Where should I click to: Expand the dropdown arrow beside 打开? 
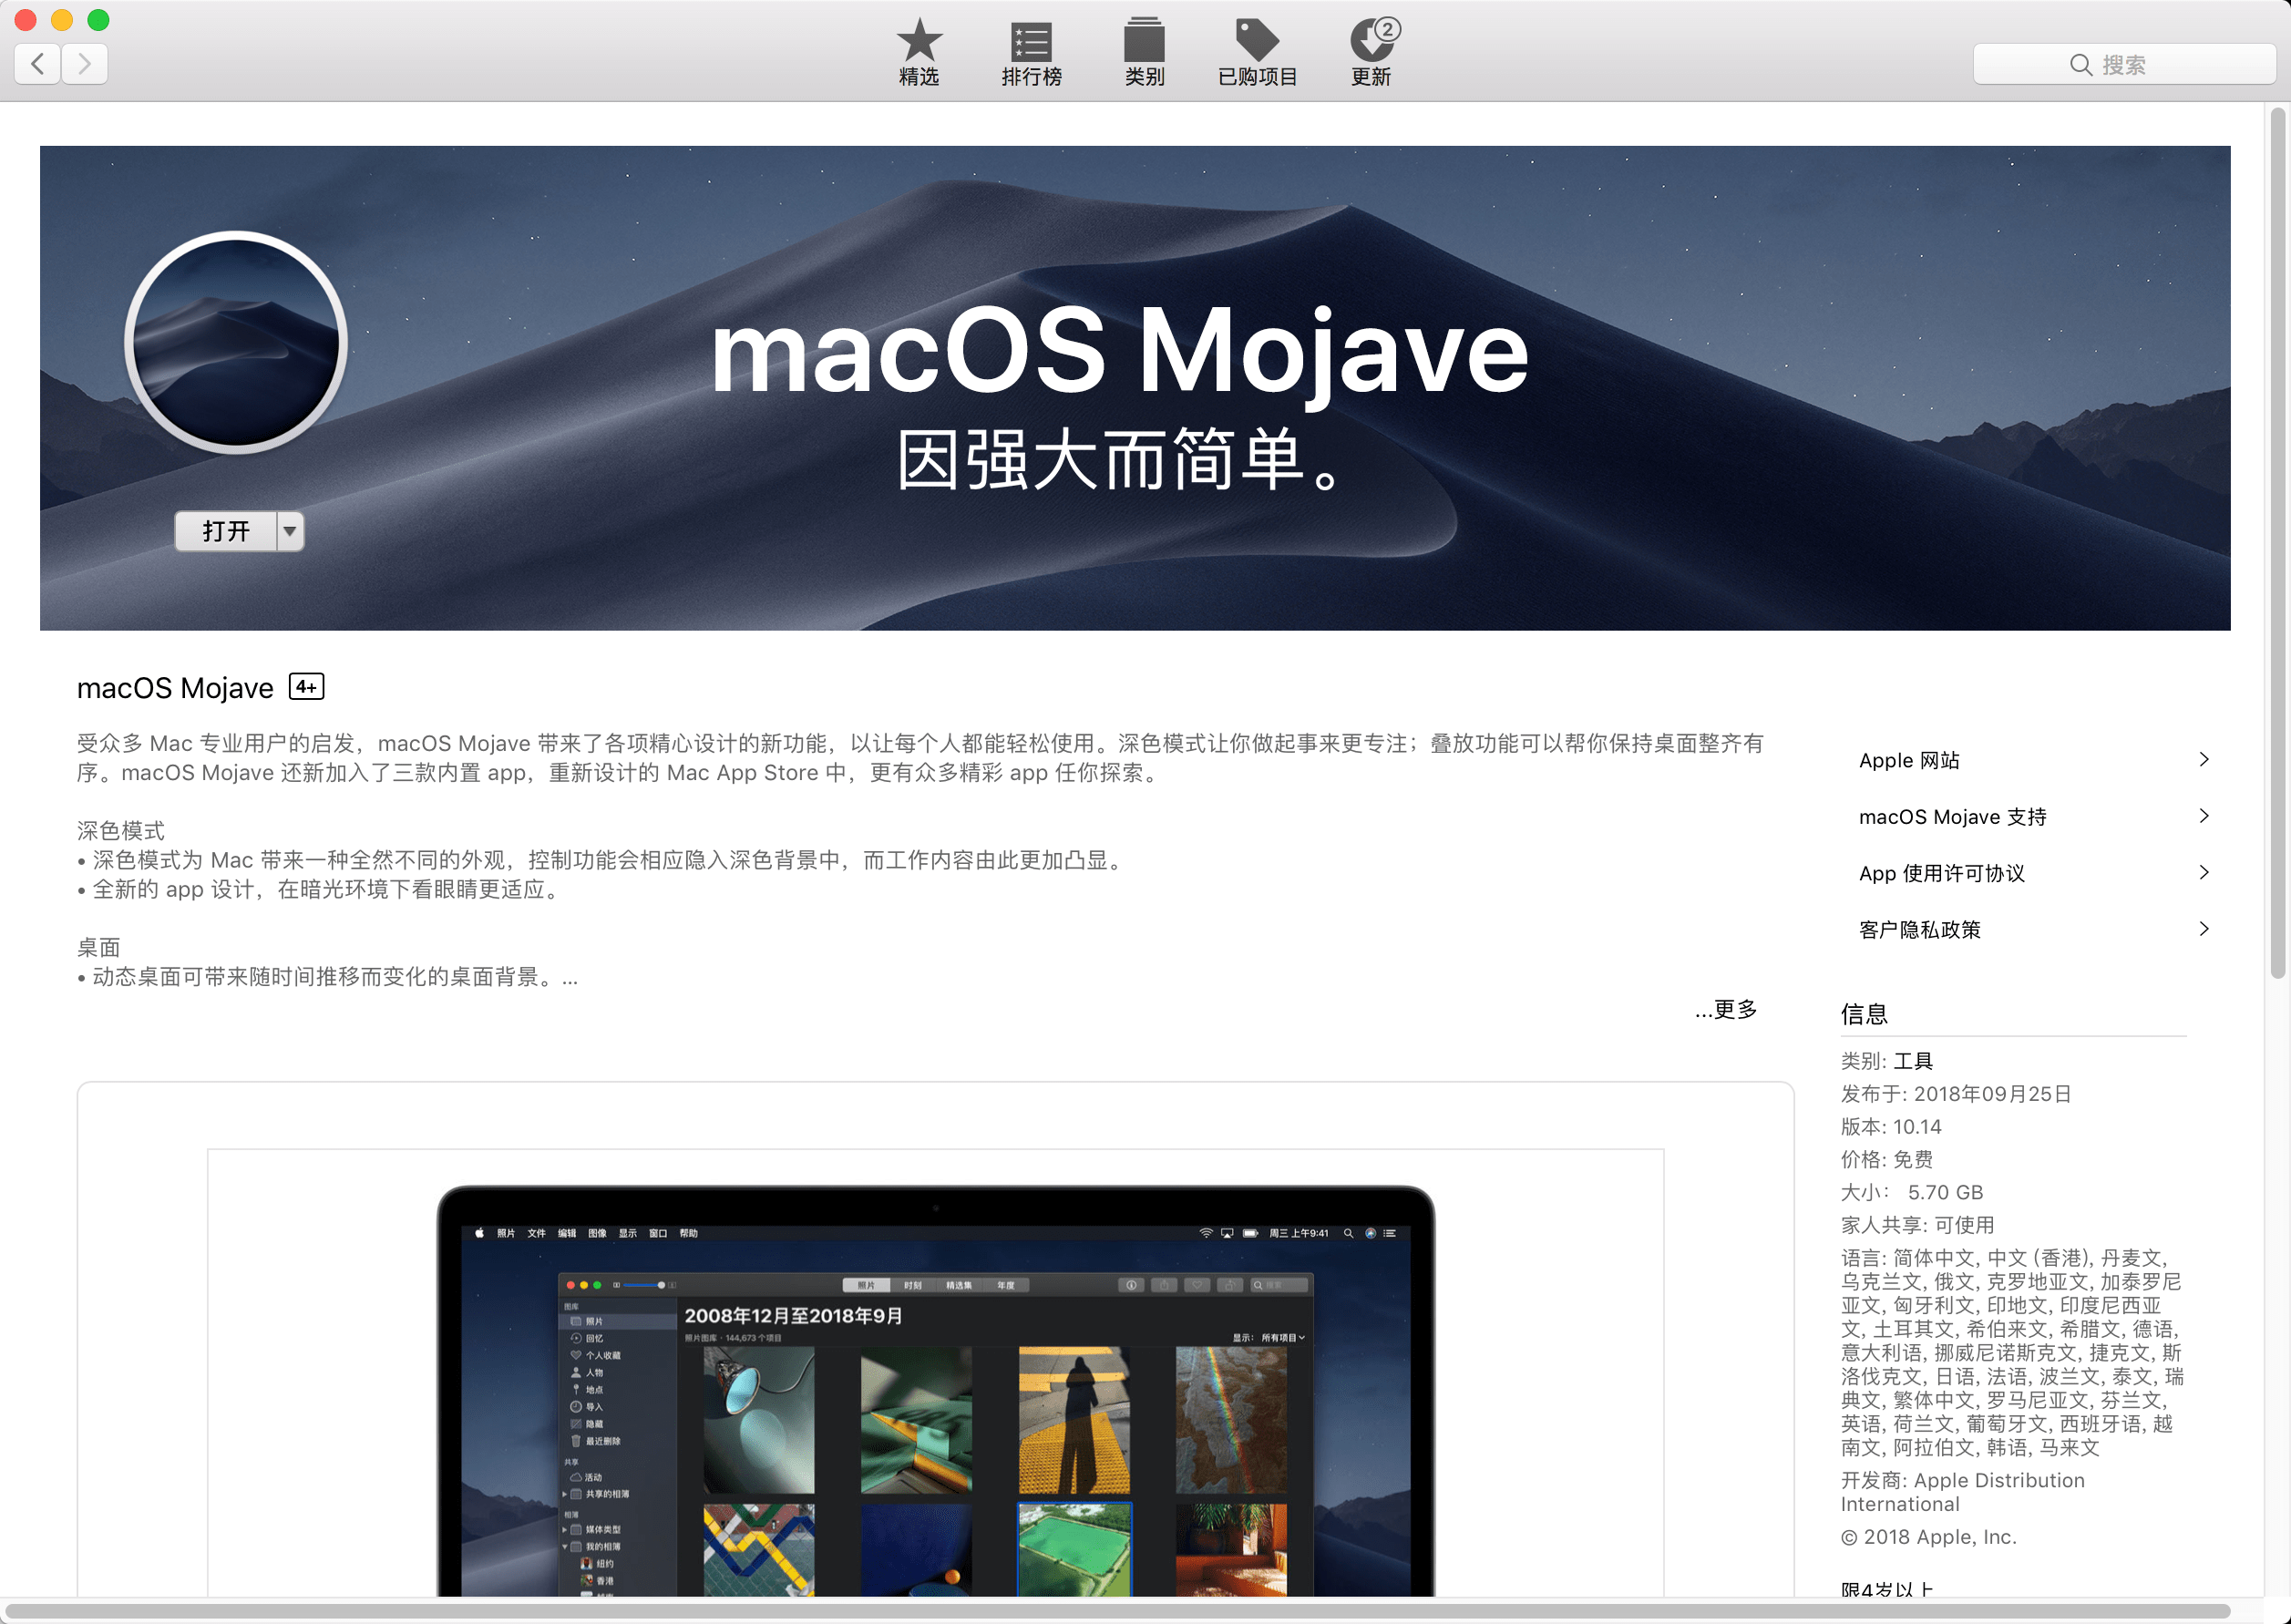pyautogui.click(x=290, y=531)
